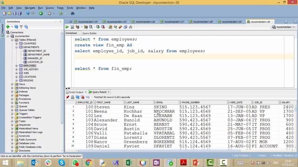The height and width of the screenshot is (167, 298).
Task: Select the REGIONS table in tree
Action: point(28,80)
